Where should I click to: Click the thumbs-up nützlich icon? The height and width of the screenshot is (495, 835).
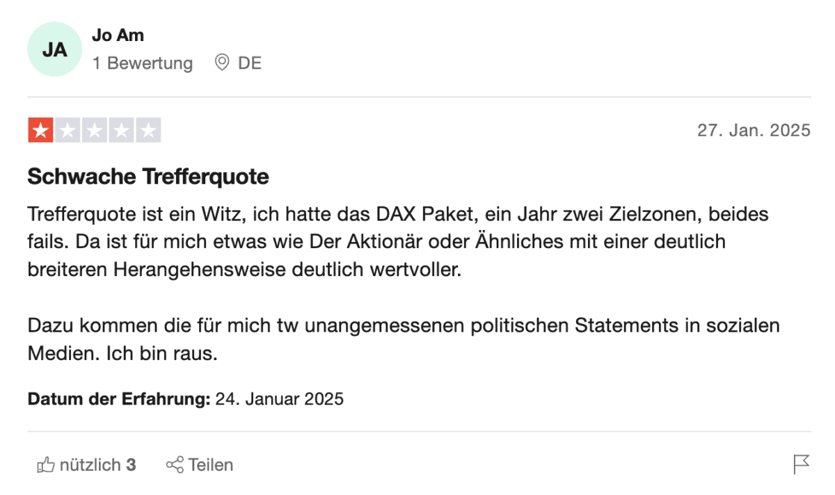(47, 464)
